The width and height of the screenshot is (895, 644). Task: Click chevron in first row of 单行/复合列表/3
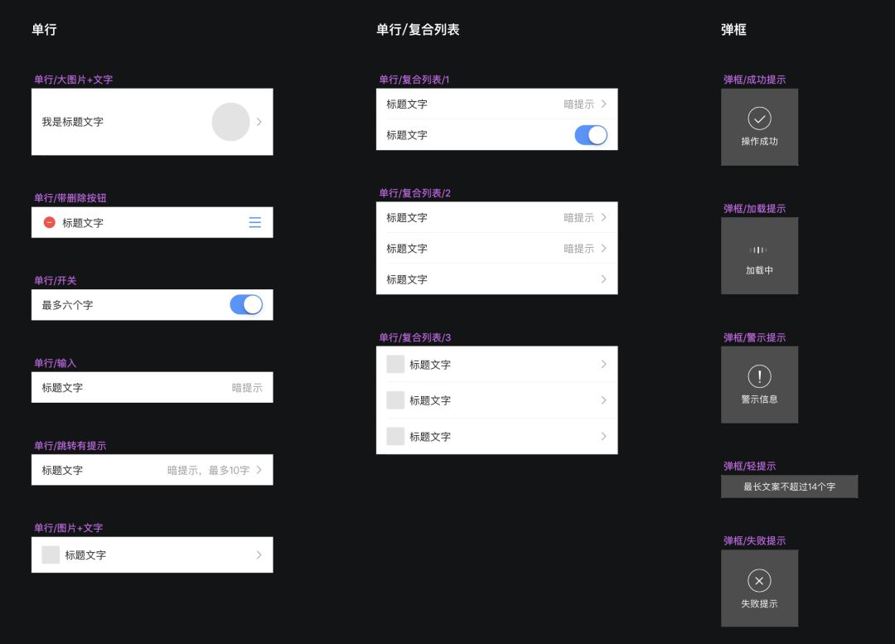pos(604,364)
